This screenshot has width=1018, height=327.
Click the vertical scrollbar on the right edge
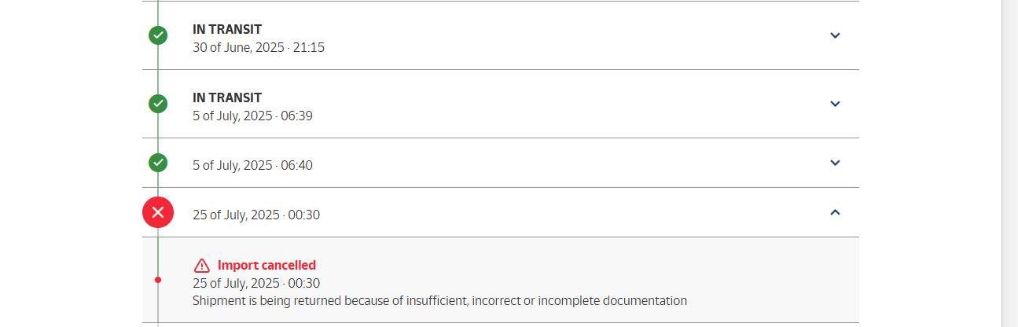(1009, 163)
